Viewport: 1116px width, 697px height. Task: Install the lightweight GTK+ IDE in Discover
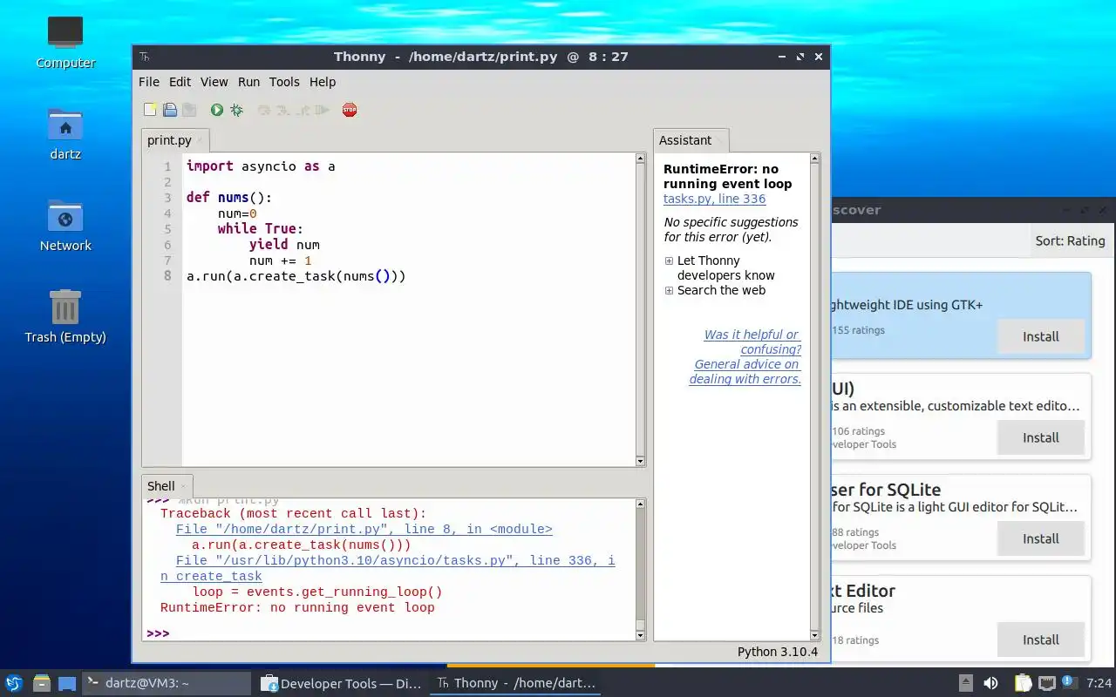click(x=1041, y=336)
